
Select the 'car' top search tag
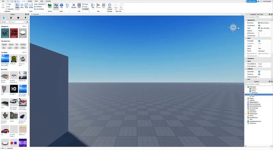tap(17, 45)
